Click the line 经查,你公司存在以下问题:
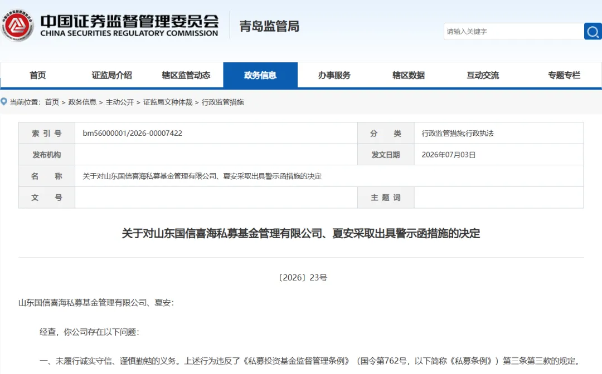 (89, 332)
